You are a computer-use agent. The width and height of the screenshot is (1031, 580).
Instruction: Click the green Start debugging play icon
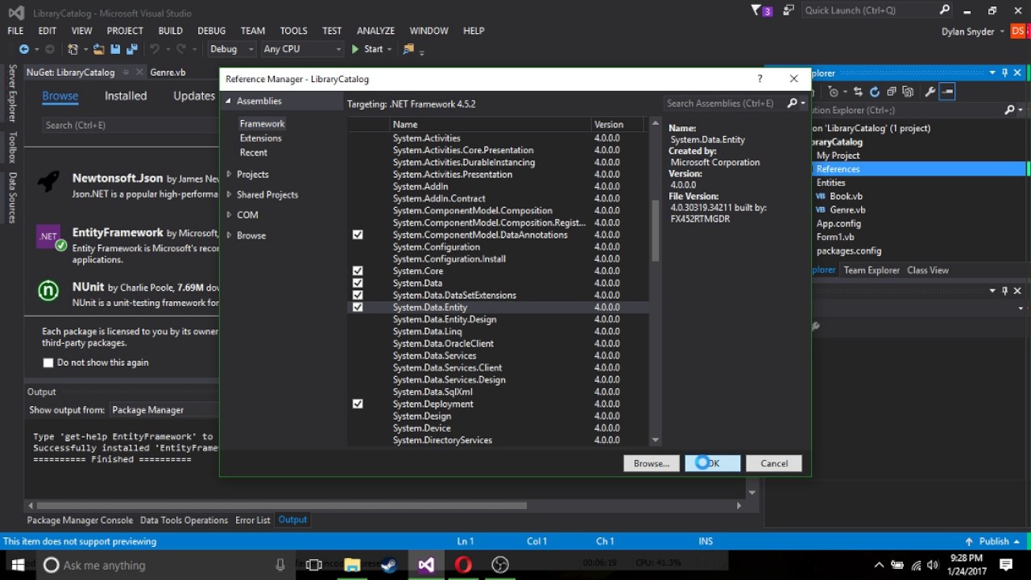click(356, 49)
